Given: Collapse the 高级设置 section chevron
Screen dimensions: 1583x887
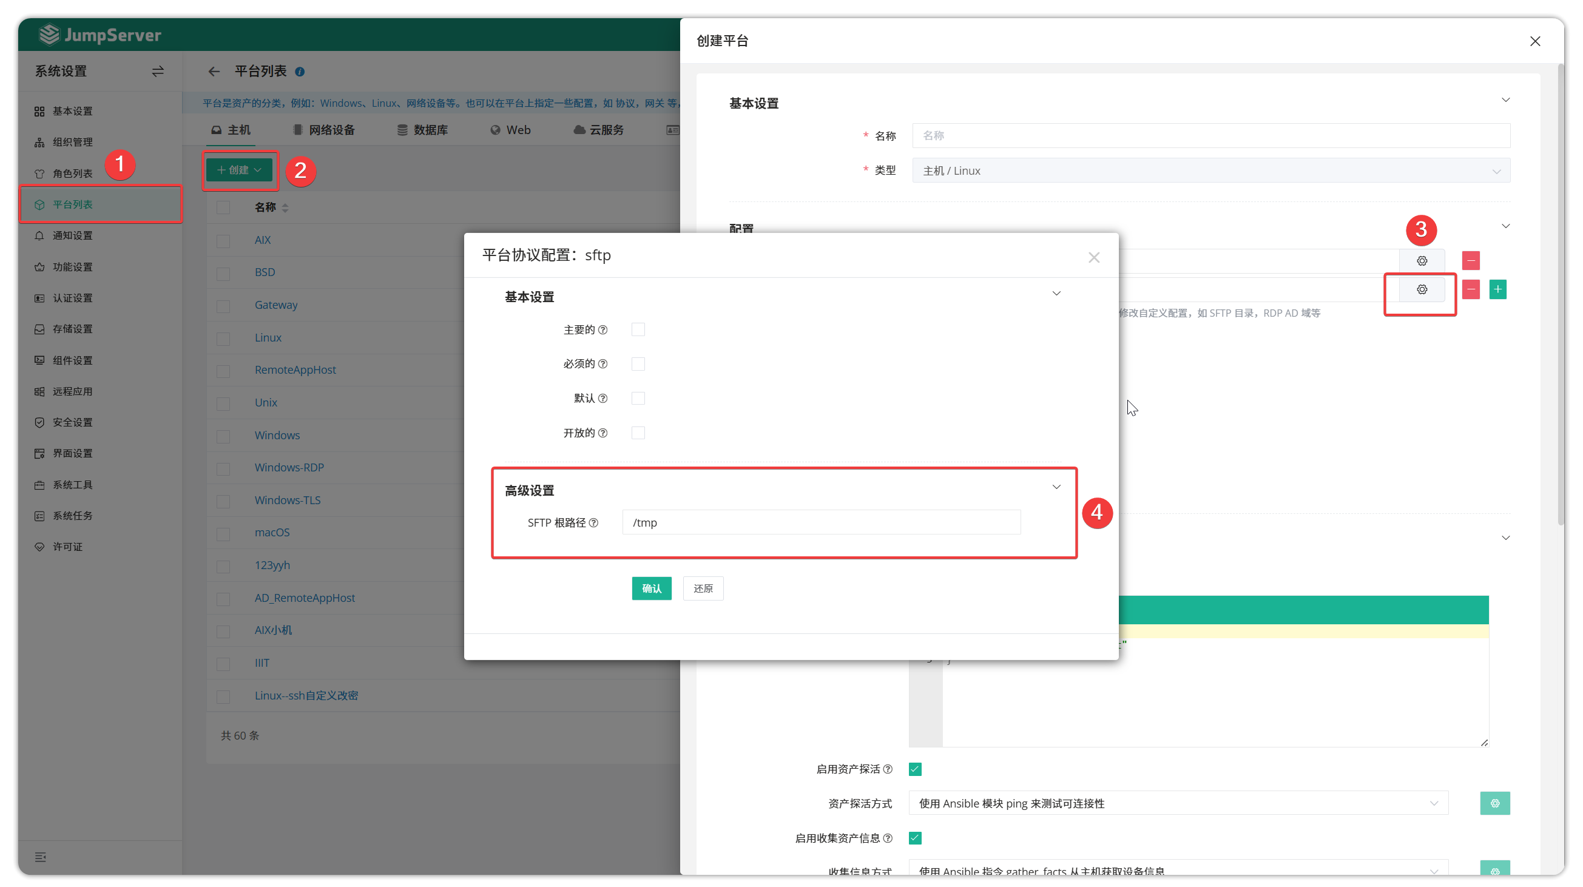Looking at the screenshot, I should [1056, 487].
